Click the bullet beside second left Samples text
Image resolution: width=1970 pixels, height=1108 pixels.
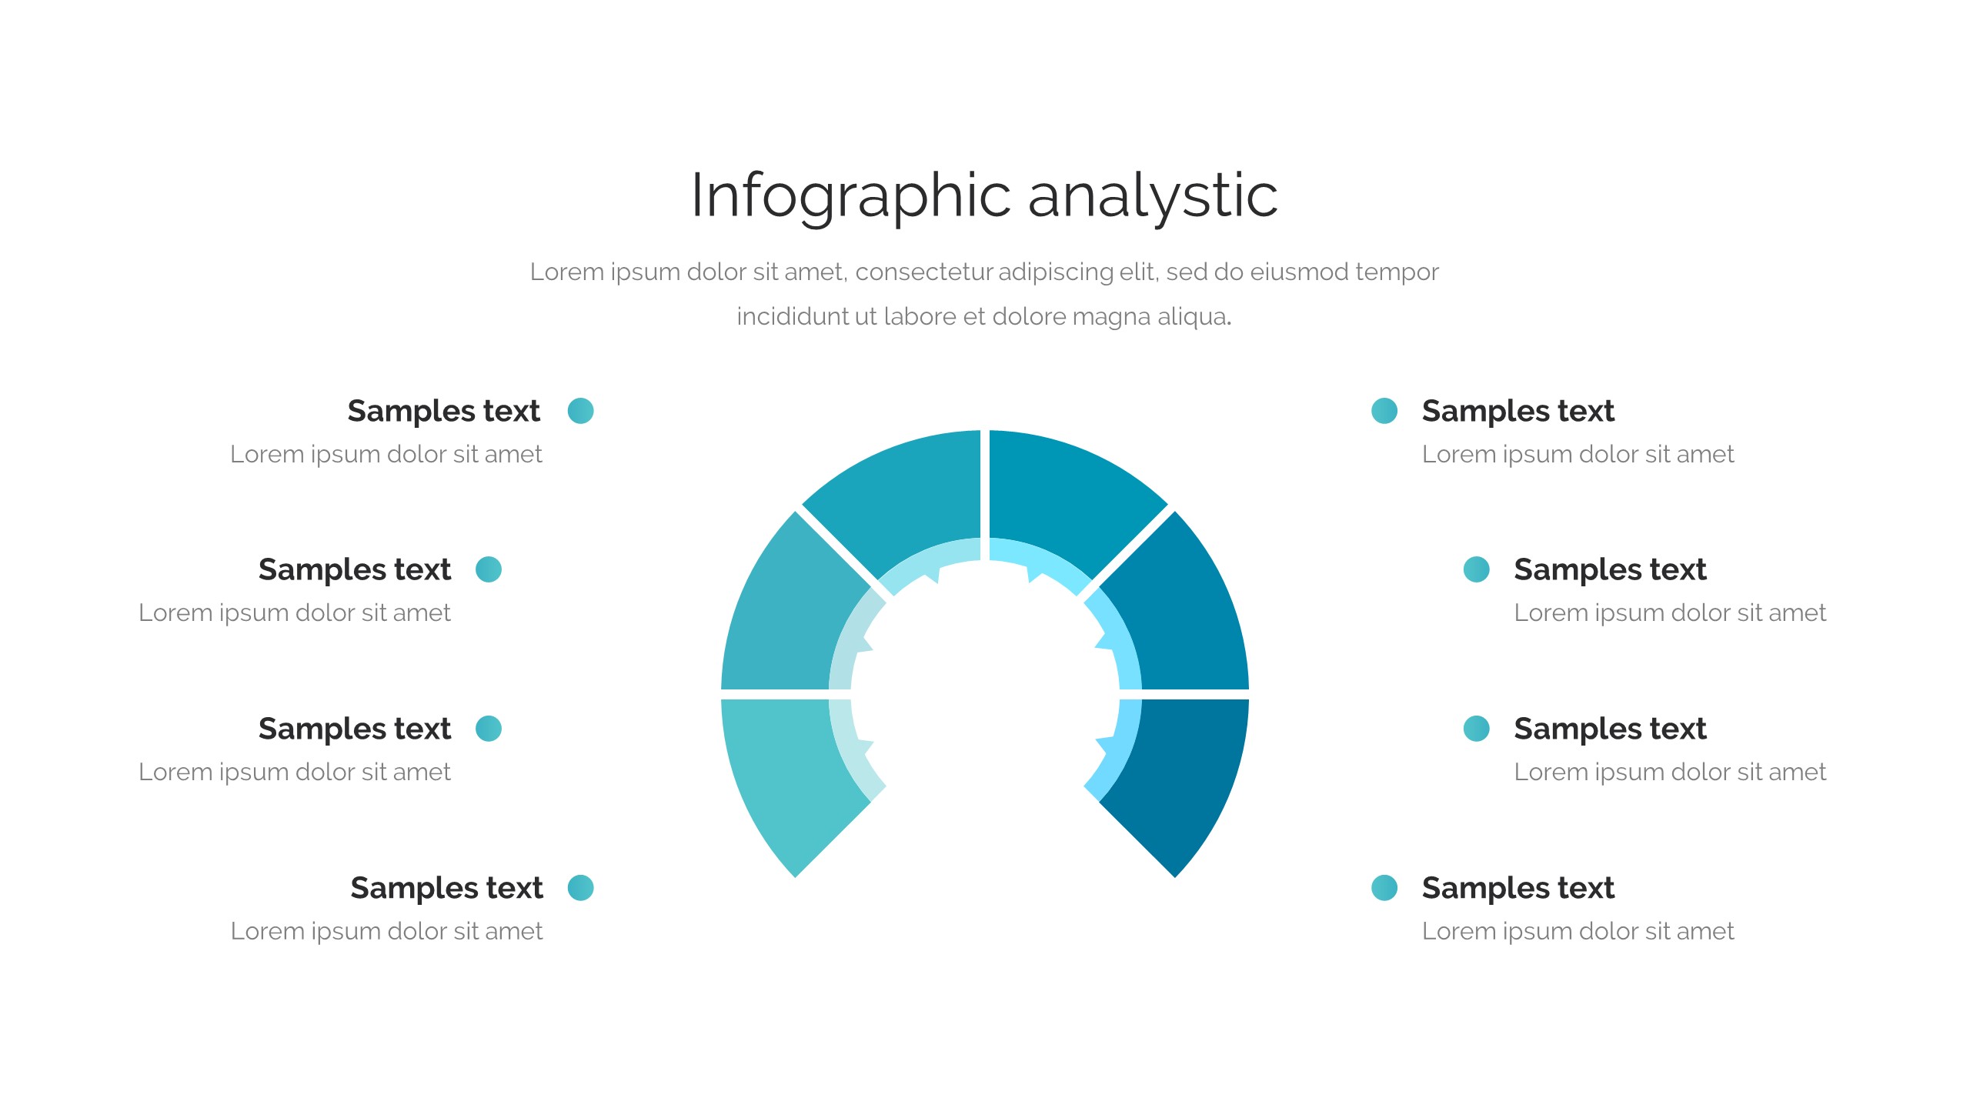point(489,569)
